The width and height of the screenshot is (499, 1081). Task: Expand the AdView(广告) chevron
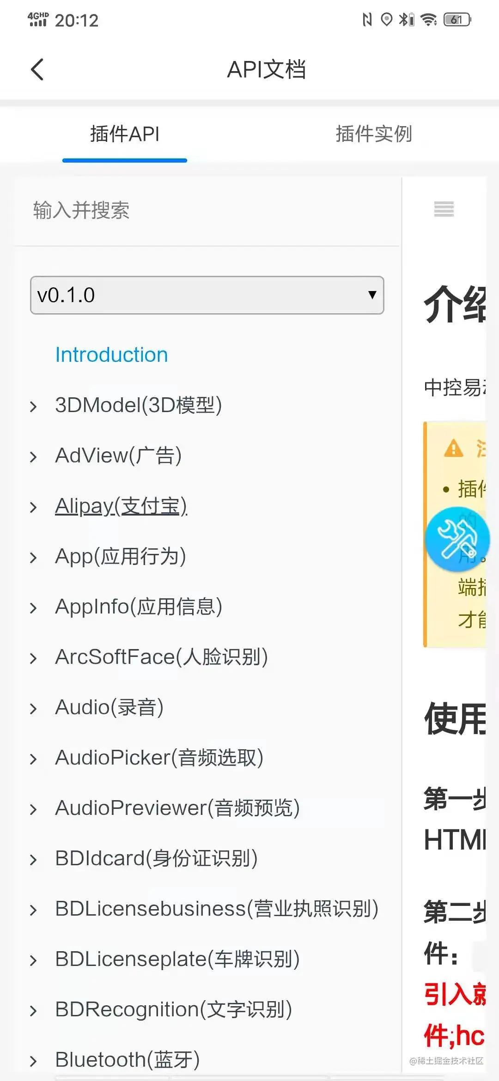point(33,457)
